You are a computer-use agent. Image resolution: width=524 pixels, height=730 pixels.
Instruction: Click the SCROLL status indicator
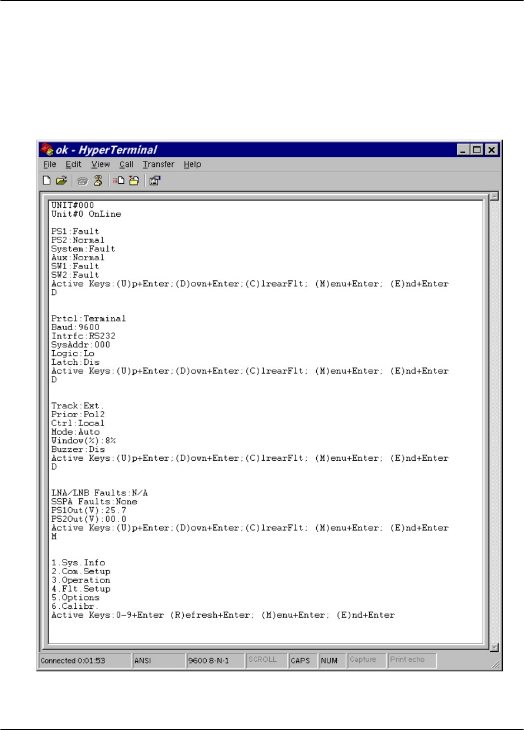(x=266, y=661)
